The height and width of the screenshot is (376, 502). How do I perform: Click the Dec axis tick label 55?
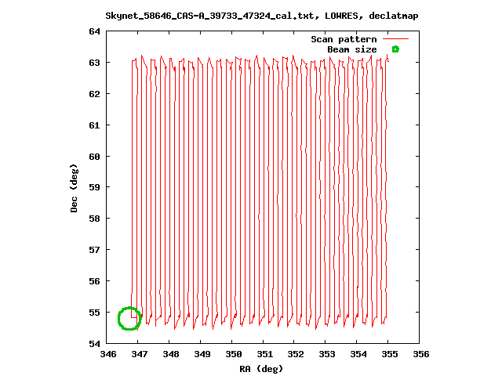tap(94, 313)
